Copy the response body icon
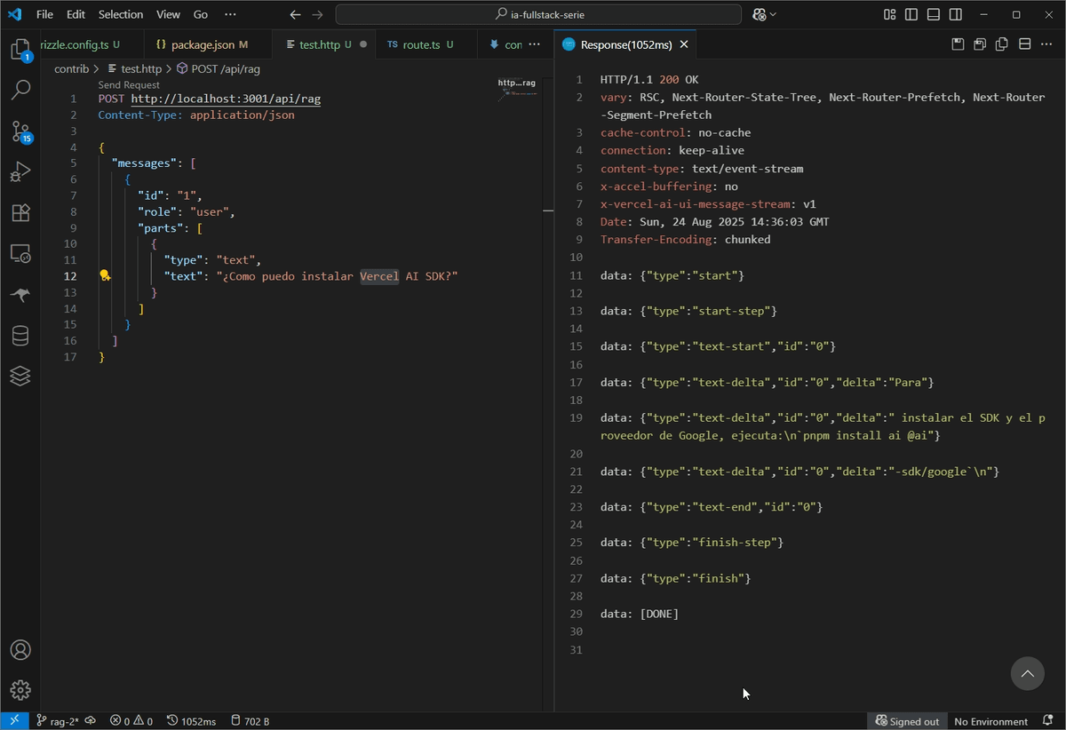Screen dimensions: 1066x730 coord(1001,44)
